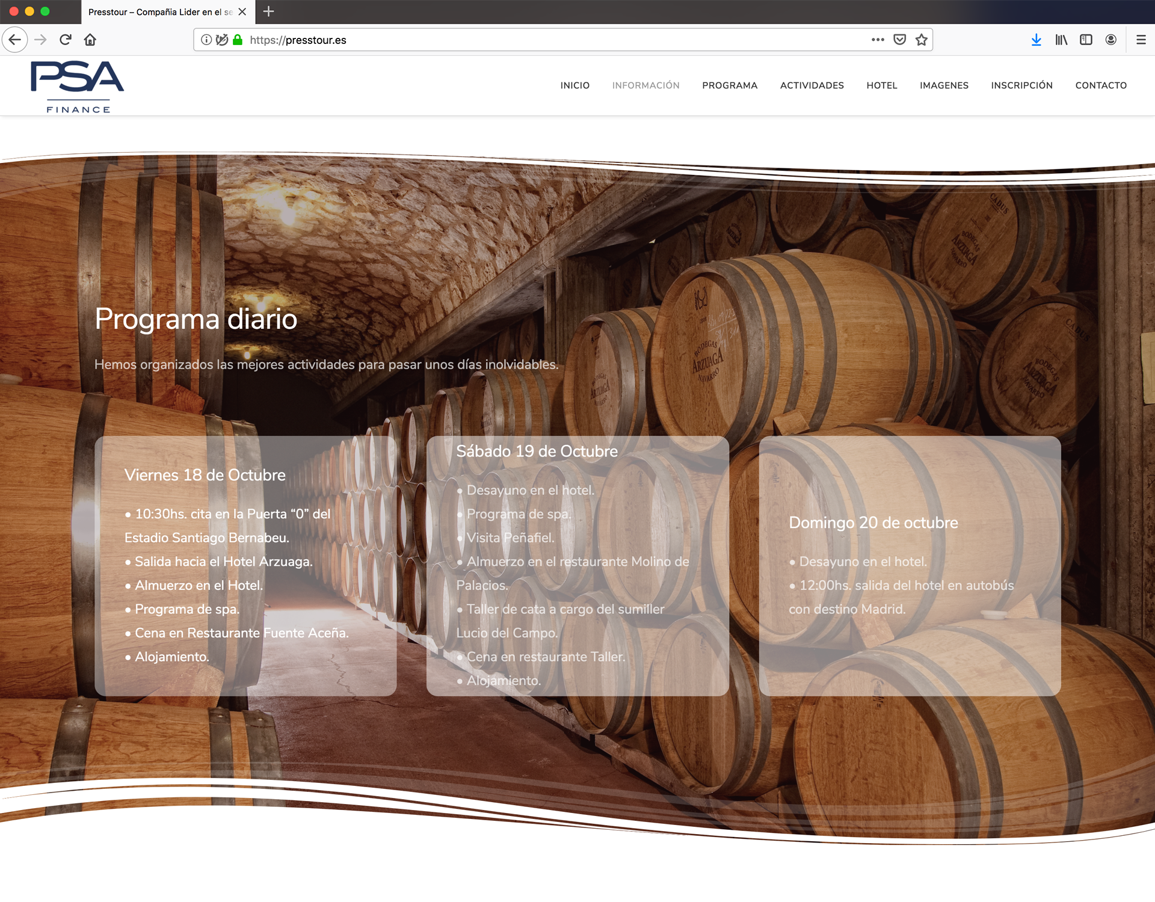Save page to Pocket
The width and height of the screenshot is (1155, 902).
(x=899, y=40)
